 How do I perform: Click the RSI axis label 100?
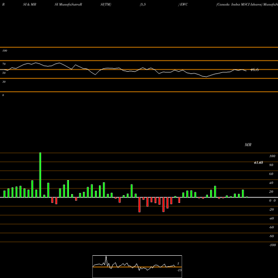4,51
